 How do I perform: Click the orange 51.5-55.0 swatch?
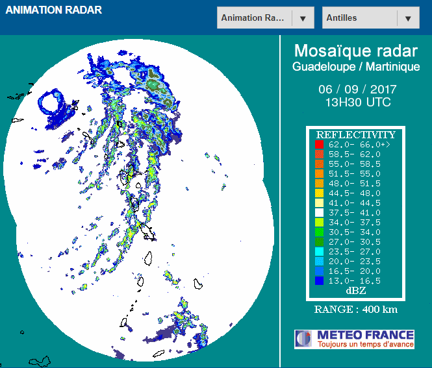pyautogui.click(x=319, y=174)
